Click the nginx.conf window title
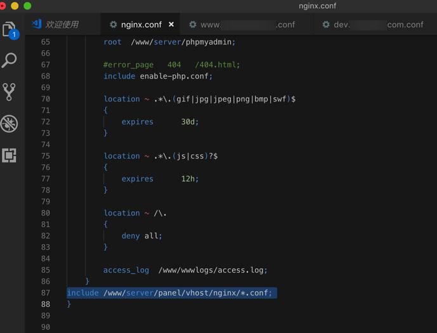This screenshot has width=437, height=333. [x=317, y=6]
